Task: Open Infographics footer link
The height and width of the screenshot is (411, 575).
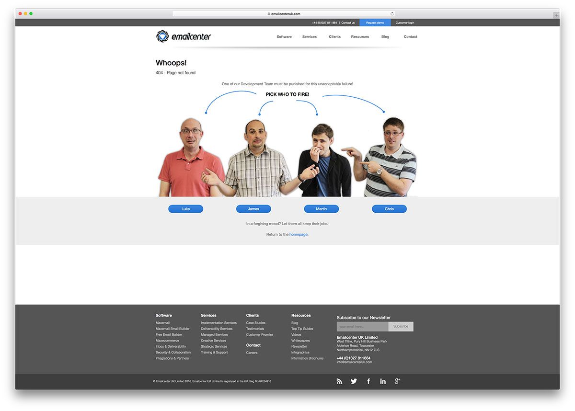Action: pos(300,353)
